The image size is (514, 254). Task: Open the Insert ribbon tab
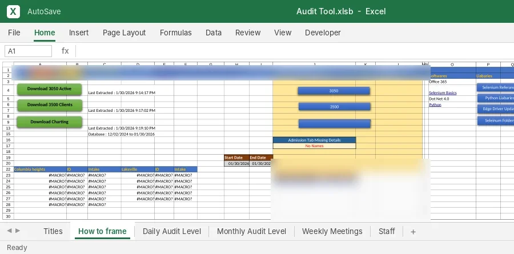coord(79,33)
